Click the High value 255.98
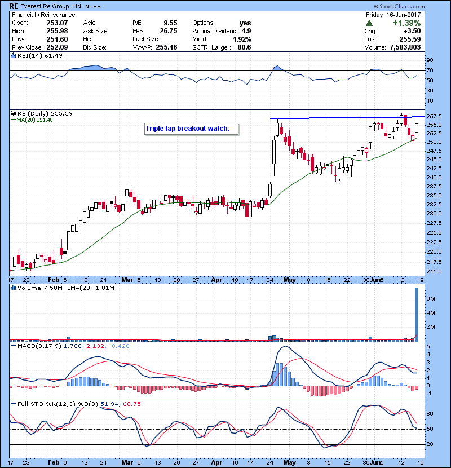Image resolution: width=451 pixels, height=468 pixels. tap(57, 31)
